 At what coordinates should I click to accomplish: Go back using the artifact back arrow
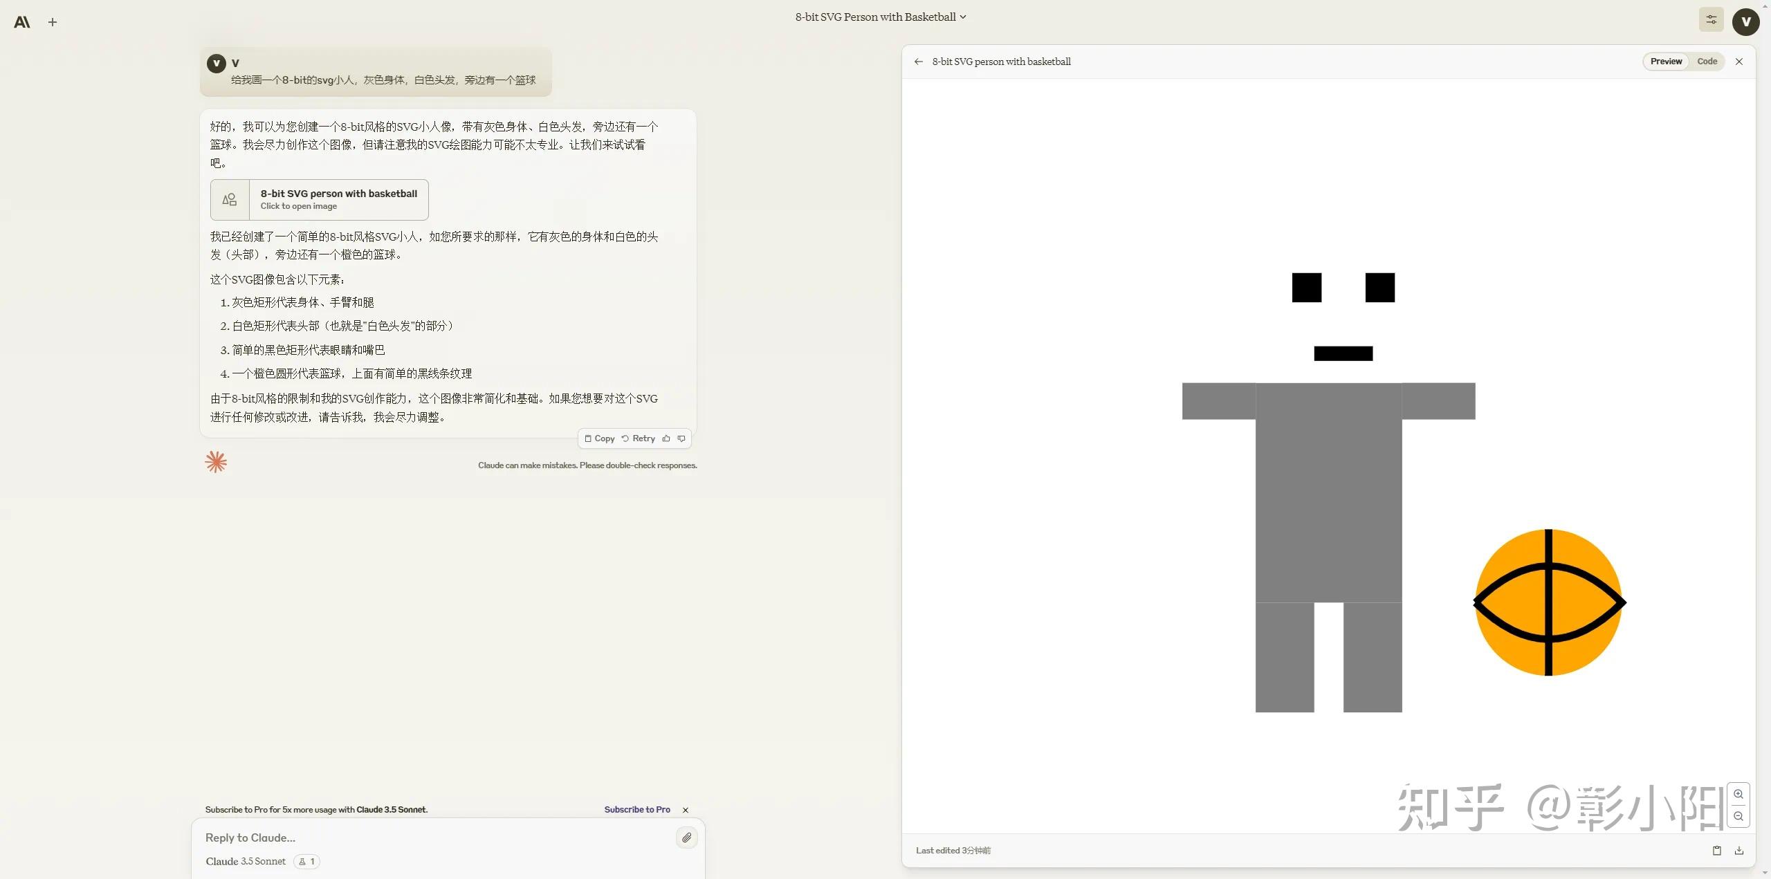coord(918,62)
